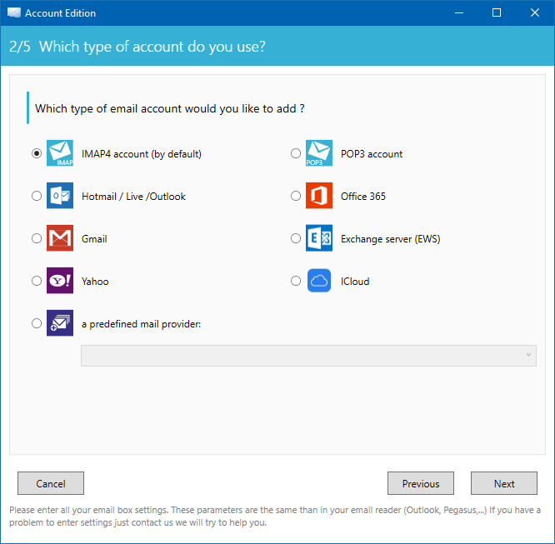Choose the Office 365 radio option
This screenshot has height=544, width=555.
coord(296,196)
